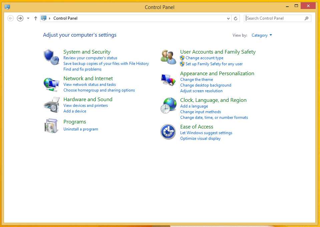Select Adjust screen resolution link
Image resolution: width=320 pixels, height=227 pixels.
tap(201, 91)
